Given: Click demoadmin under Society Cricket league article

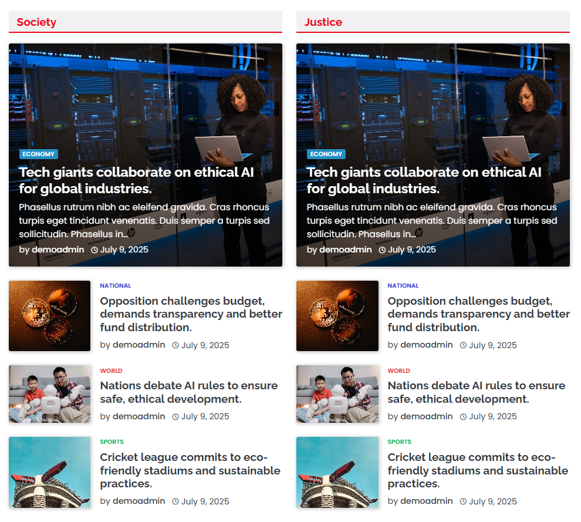Looking at the screenshot, I should click(x=139, y=501).
